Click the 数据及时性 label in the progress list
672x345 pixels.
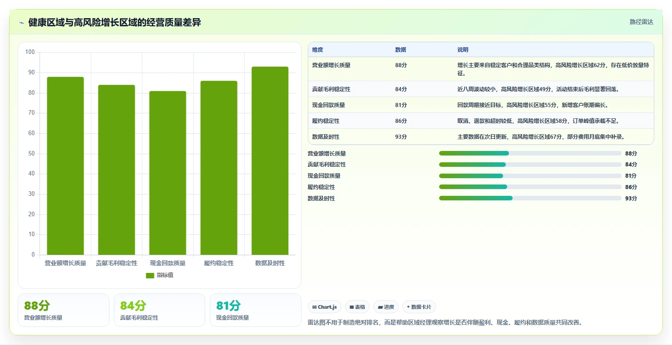click(x=321, y=198)
